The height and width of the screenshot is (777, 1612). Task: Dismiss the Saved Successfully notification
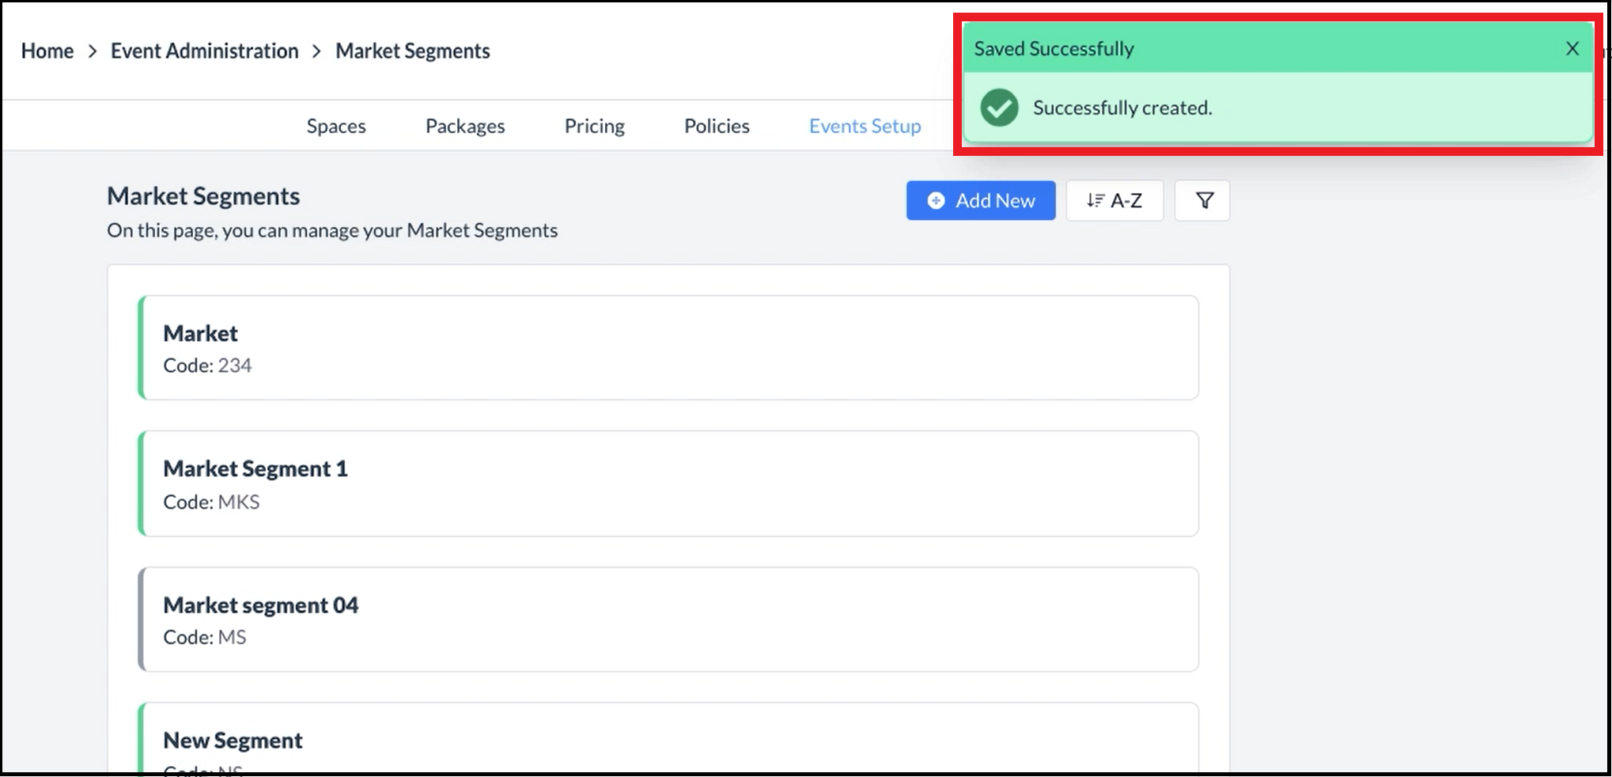tap(1572, 49)
